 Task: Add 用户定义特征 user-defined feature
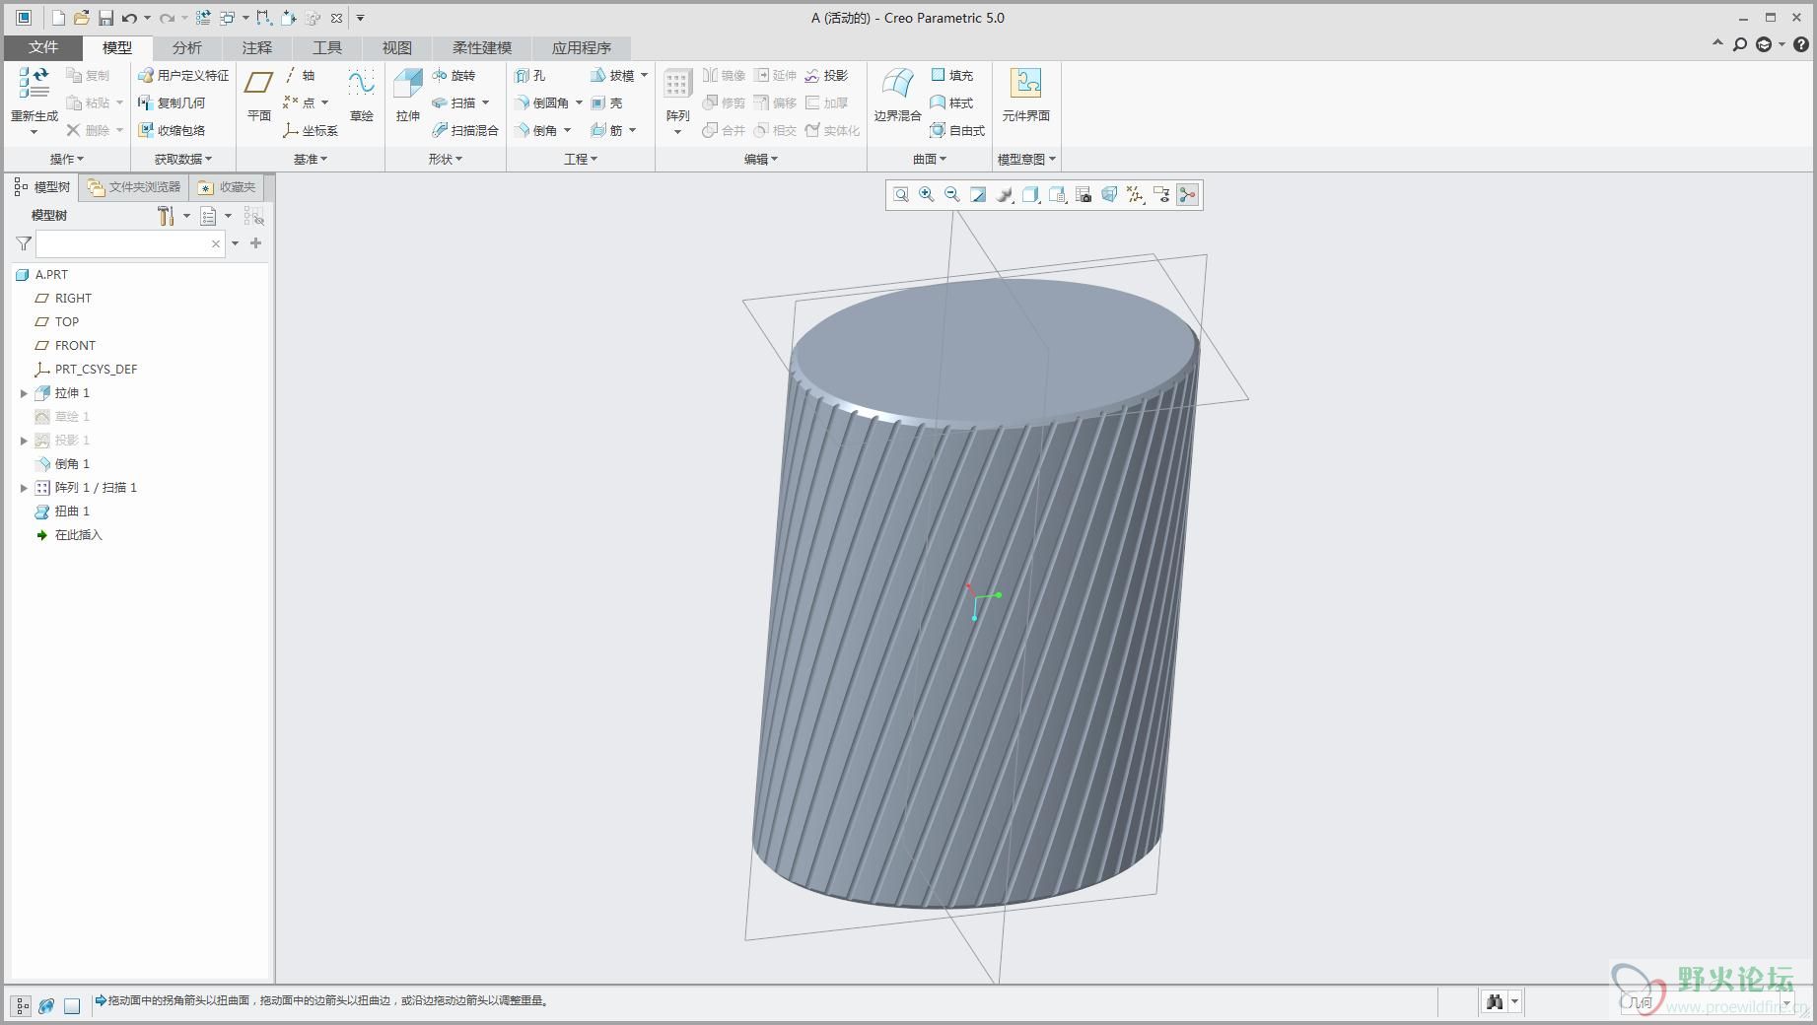pyautogui.click(x=183, y=75)
